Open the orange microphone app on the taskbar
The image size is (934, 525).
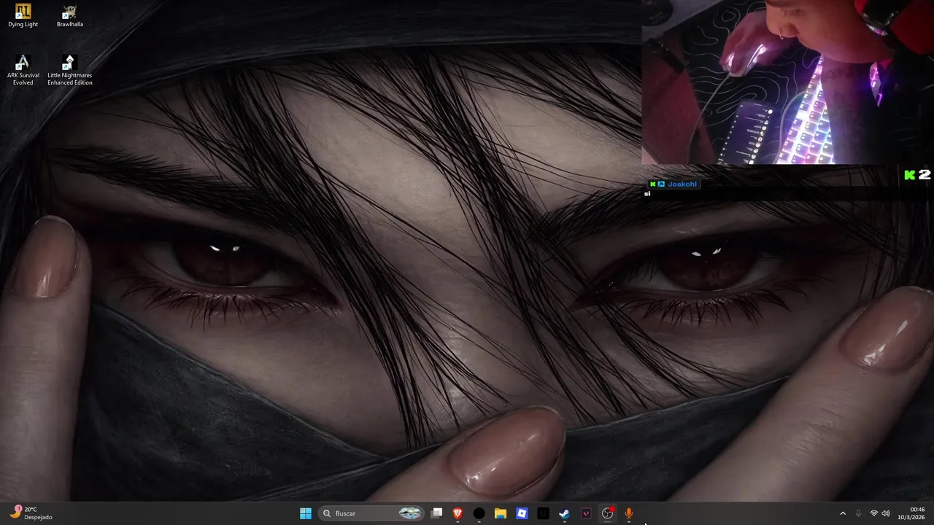628,513
